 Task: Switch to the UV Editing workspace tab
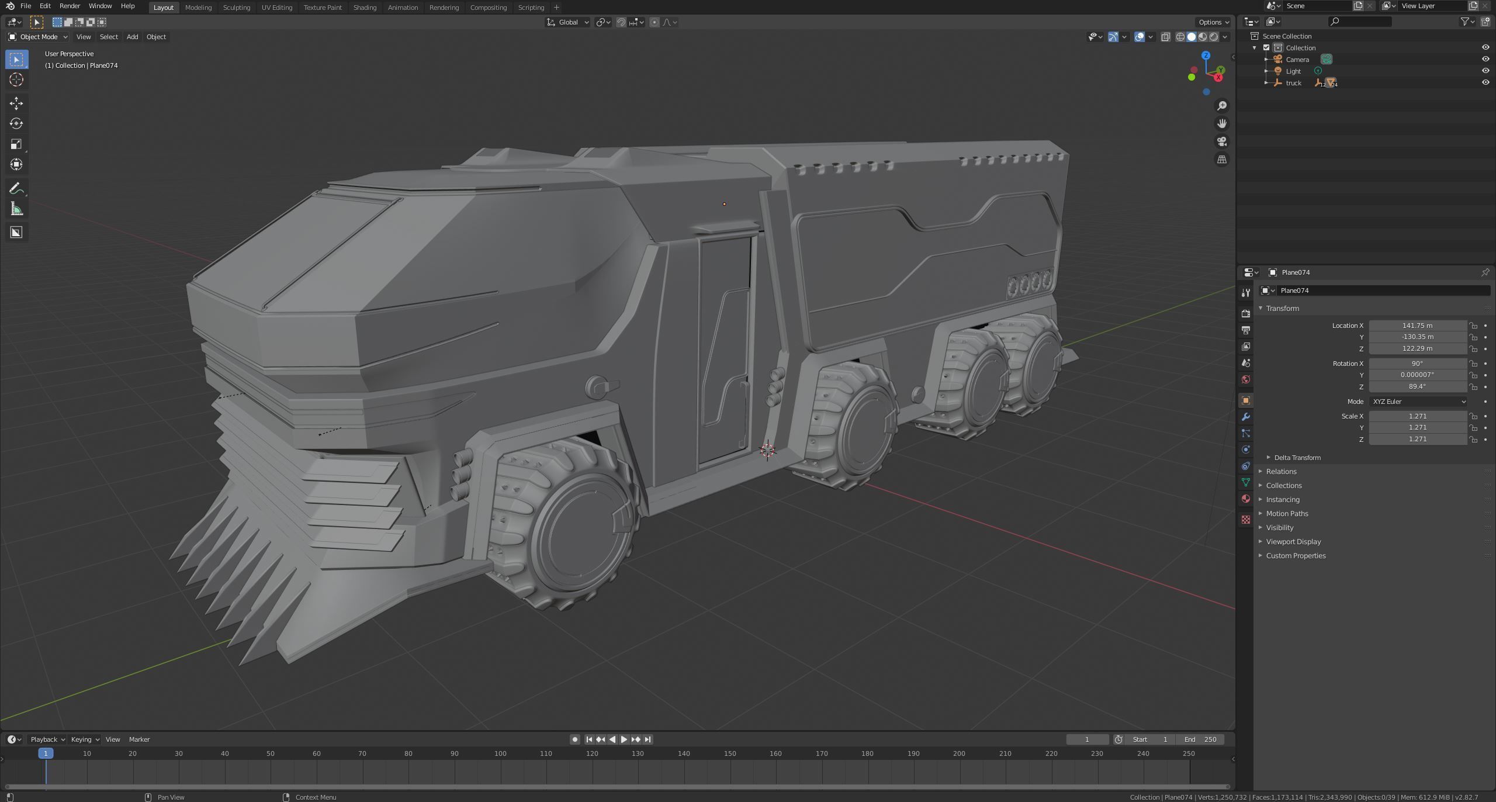point(276,8)
